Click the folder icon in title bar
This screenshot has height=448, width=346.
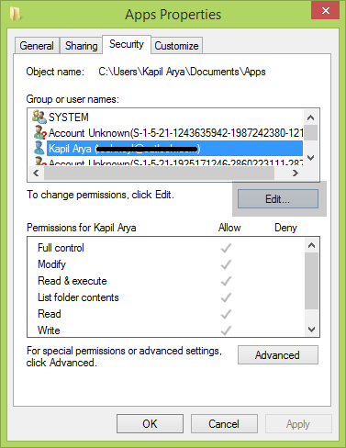pyautogui.click(x=16, y=14)
